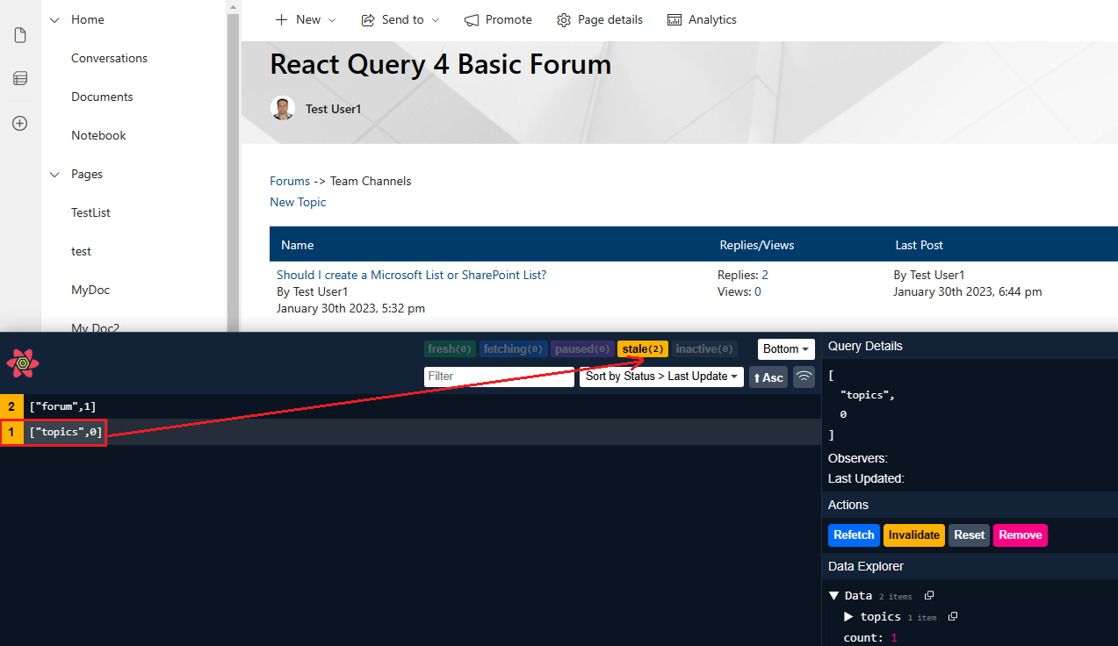The image size is (1118, 646).
Task: Click the plus circle create icon
Action: pyautogui.click(x=20, y=124)
